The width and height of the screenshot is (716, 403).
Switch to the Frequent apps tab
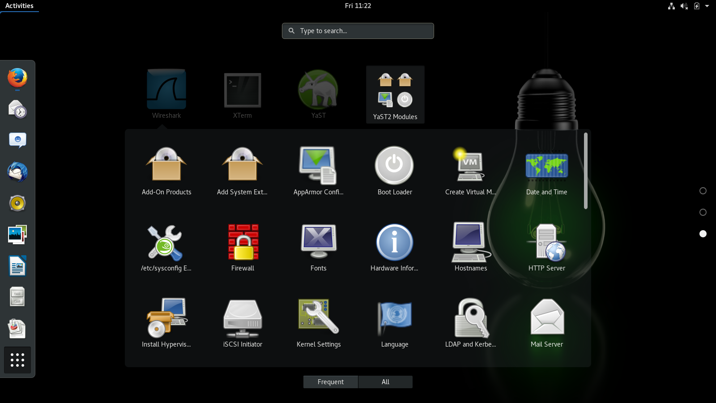(x=330, y=382)
